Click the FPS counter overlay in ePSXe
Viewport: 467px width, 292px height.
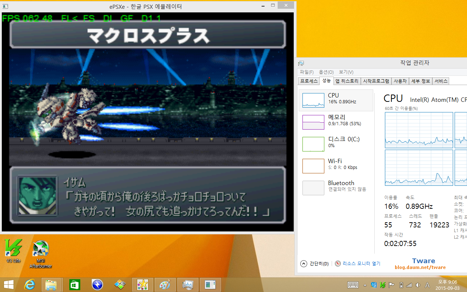27,18
